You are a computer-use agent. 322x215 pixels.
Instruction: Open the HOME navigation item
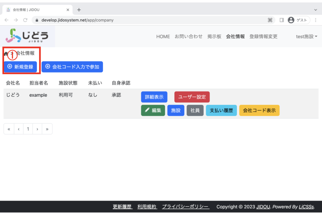tap(163, 37)
